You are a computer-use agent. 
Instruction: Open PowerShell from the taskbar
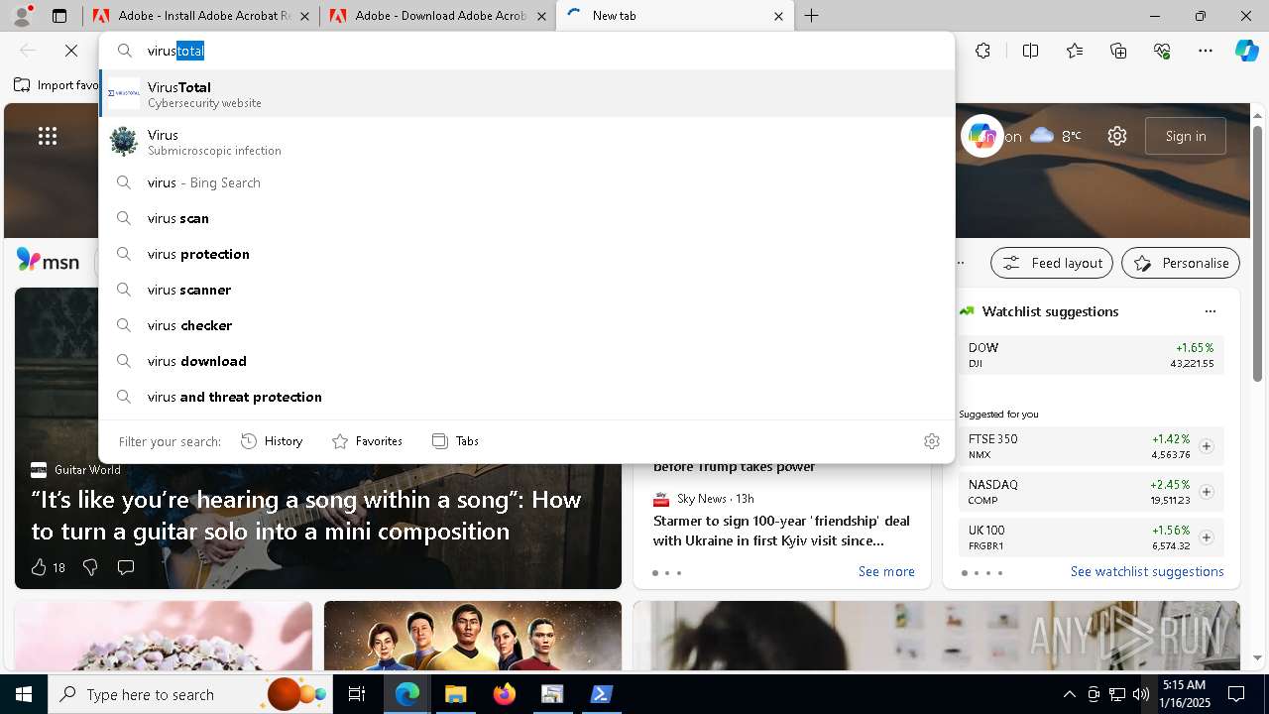601,694
